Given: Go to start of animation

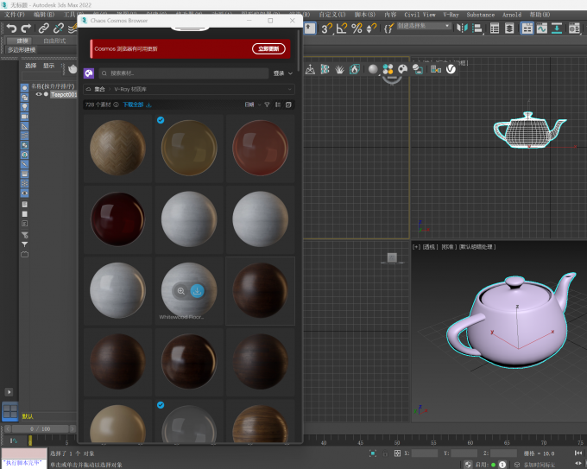Looking at the screenshot, I should pos(578,453).
